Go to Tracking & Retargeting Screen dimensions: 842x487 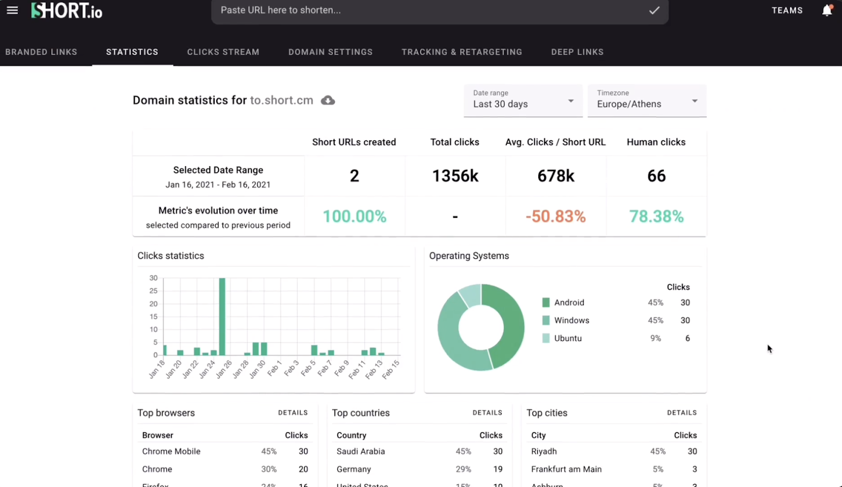(x=462, y=52)
